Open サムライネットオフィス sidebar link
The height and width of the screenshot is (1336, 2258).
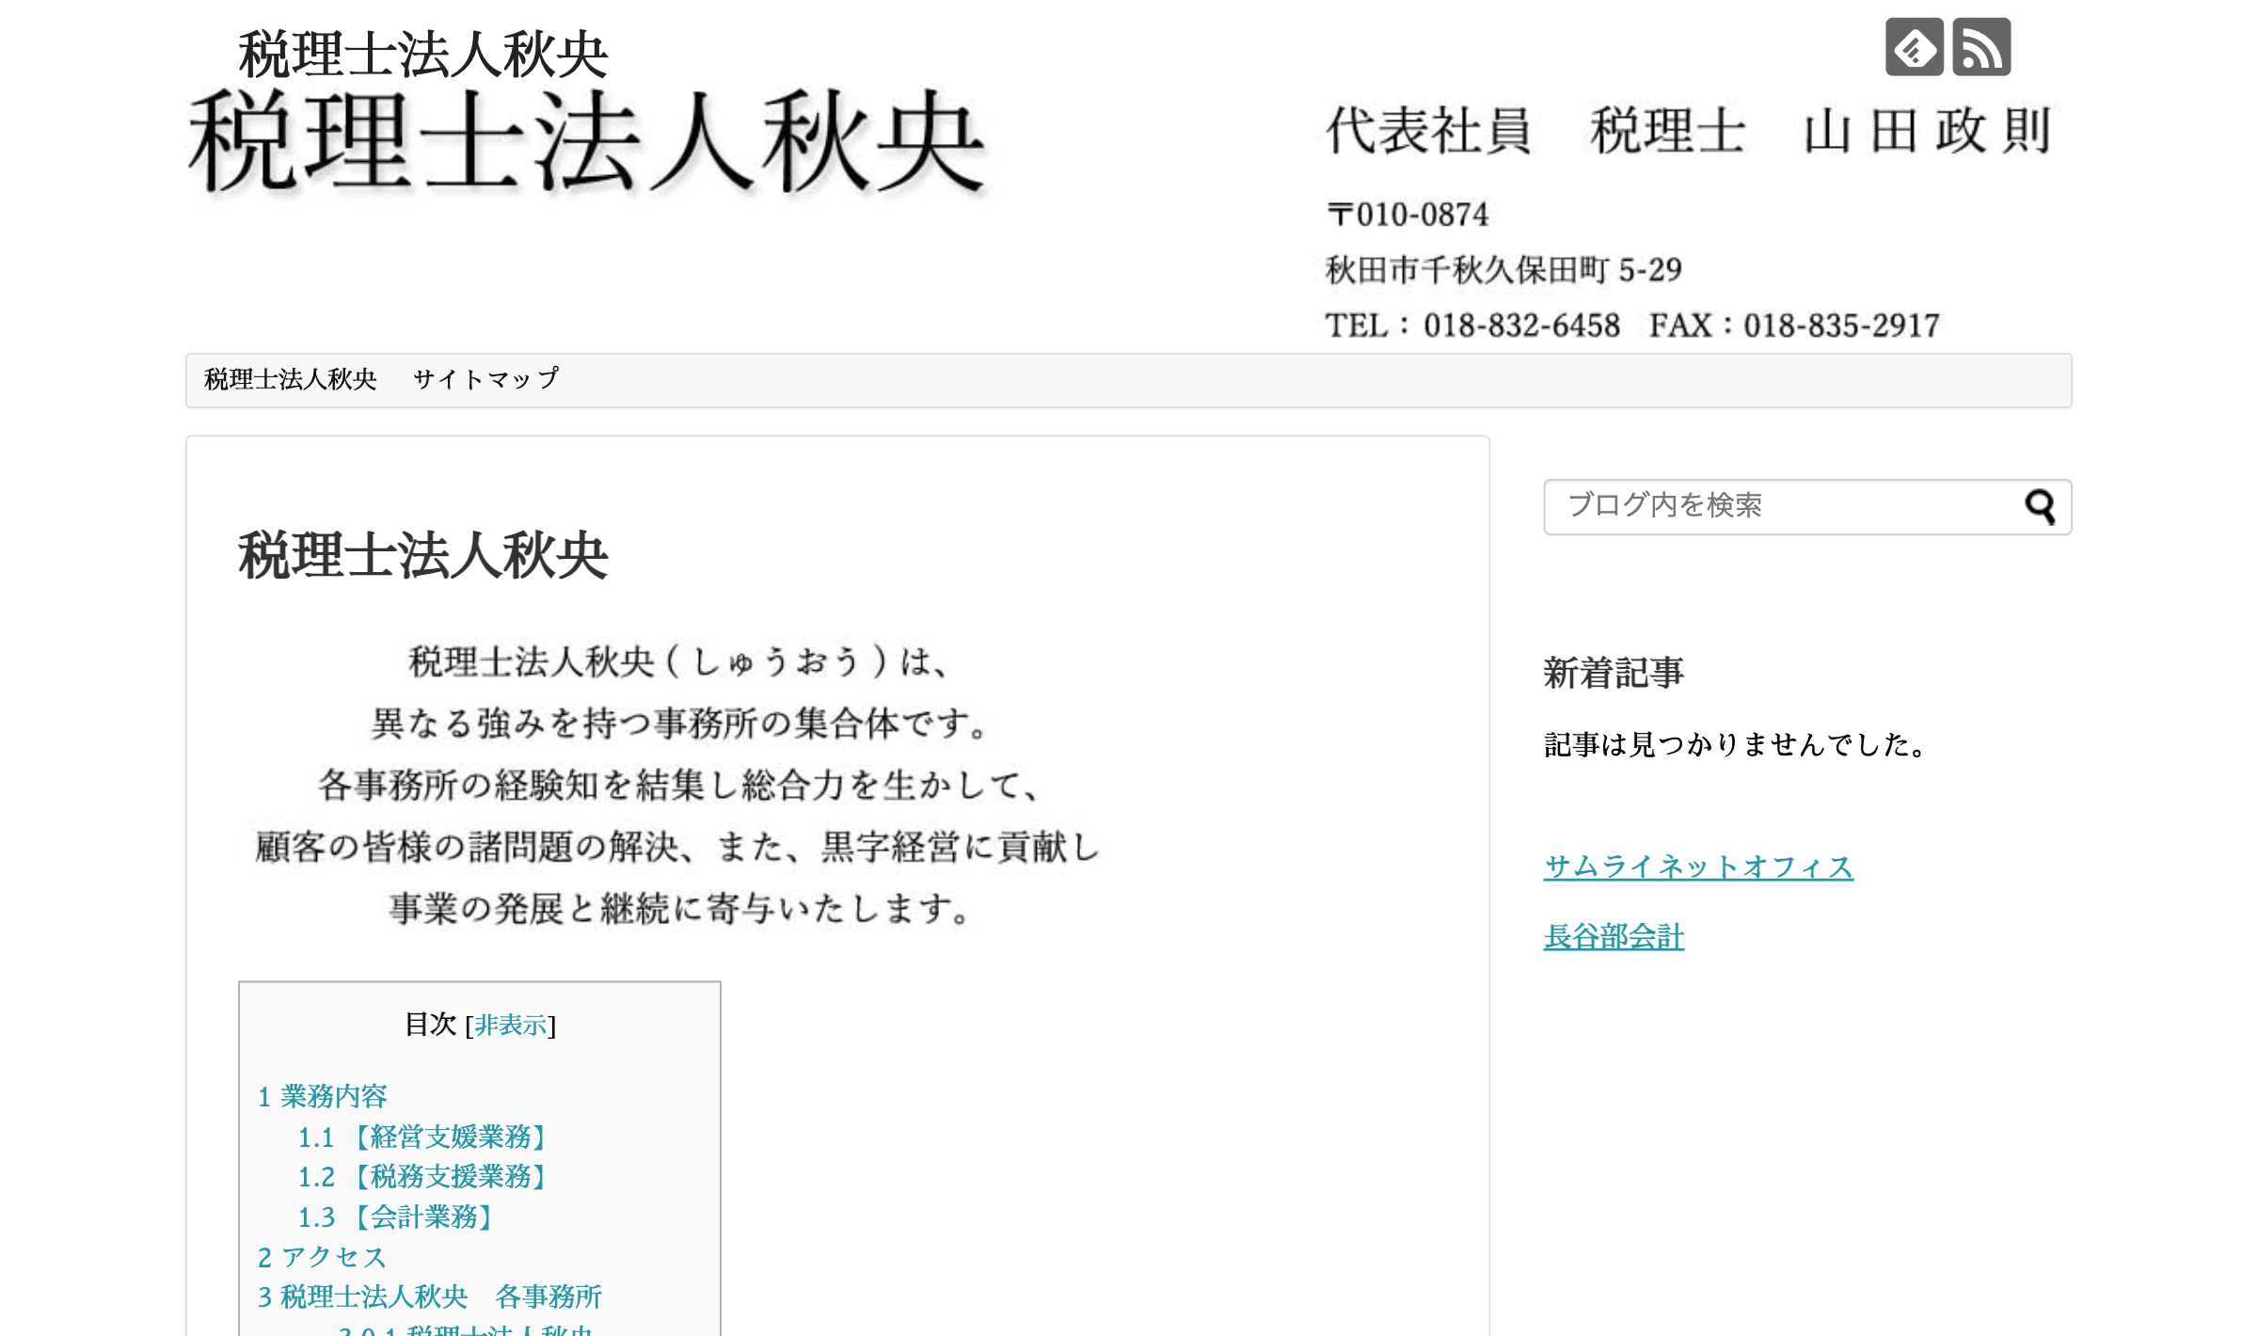click(x=1698, y=867)
